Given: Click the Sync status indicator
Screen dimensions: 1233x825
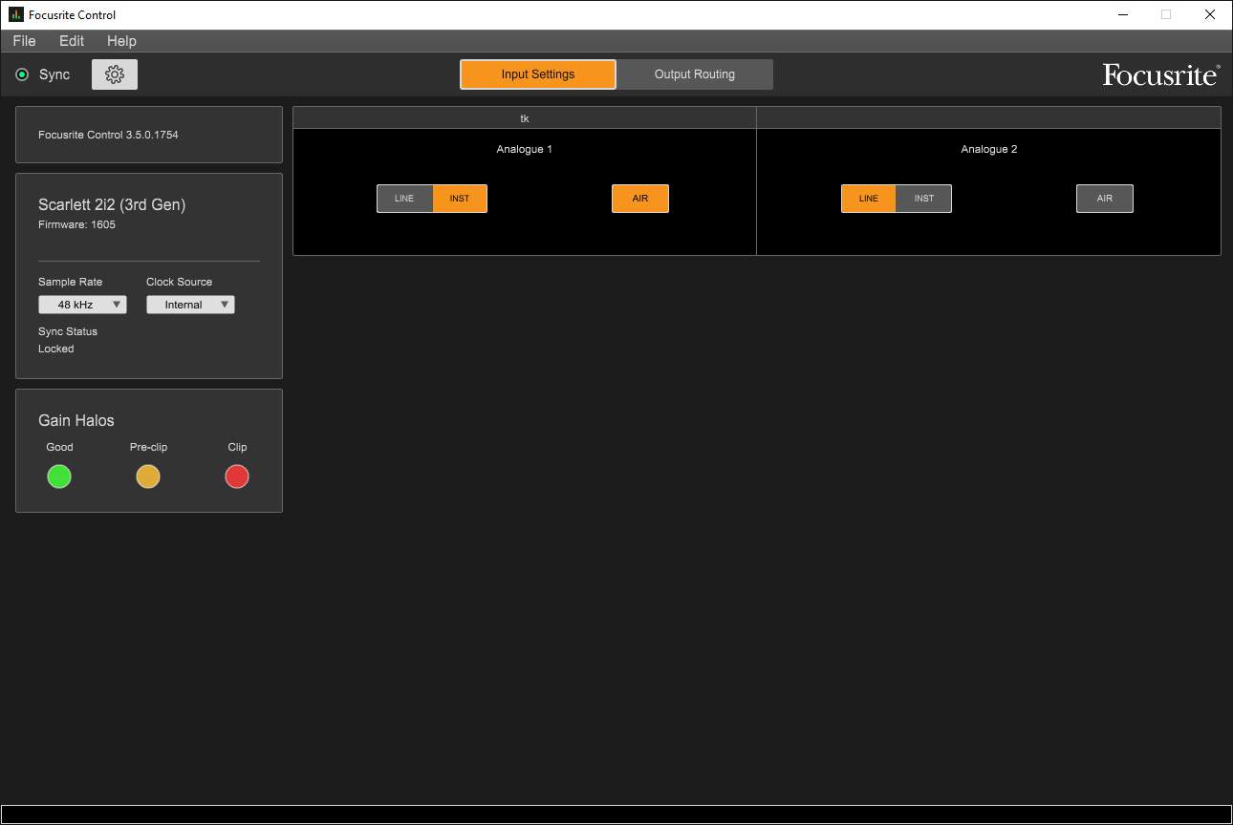Looking at the screenshot, I should (x=22, y=74).
